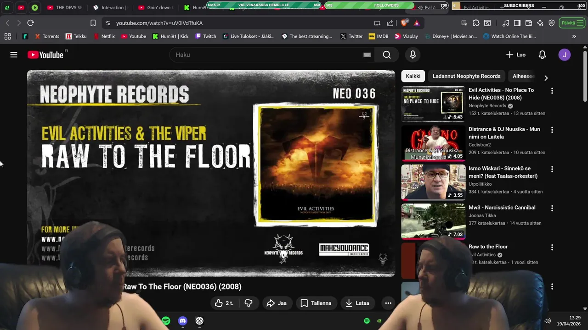This screenshot has height=330, width=588.
Task: Open the Leo AI sparkle icon
Action: tap(540, 23)
